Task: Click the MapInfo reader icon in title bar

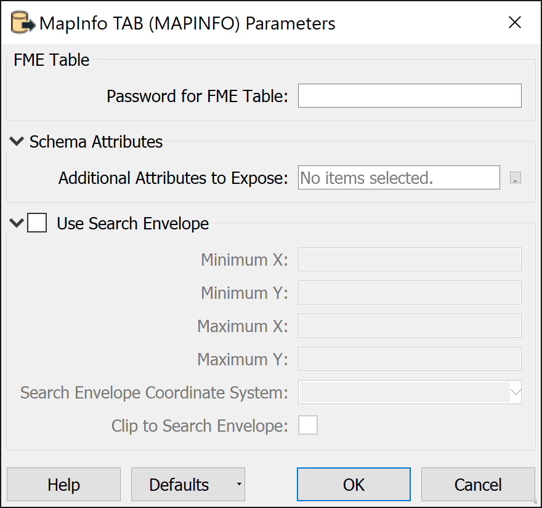Action: (x=23, y=23)
